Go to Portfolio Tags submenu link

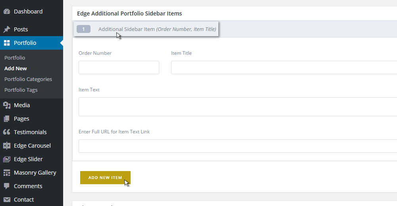click(21, 90)
